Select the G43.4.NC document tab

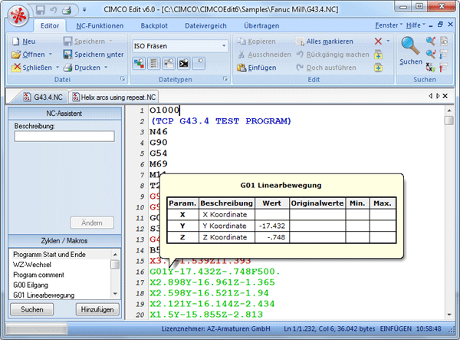[x=44, y=97]
